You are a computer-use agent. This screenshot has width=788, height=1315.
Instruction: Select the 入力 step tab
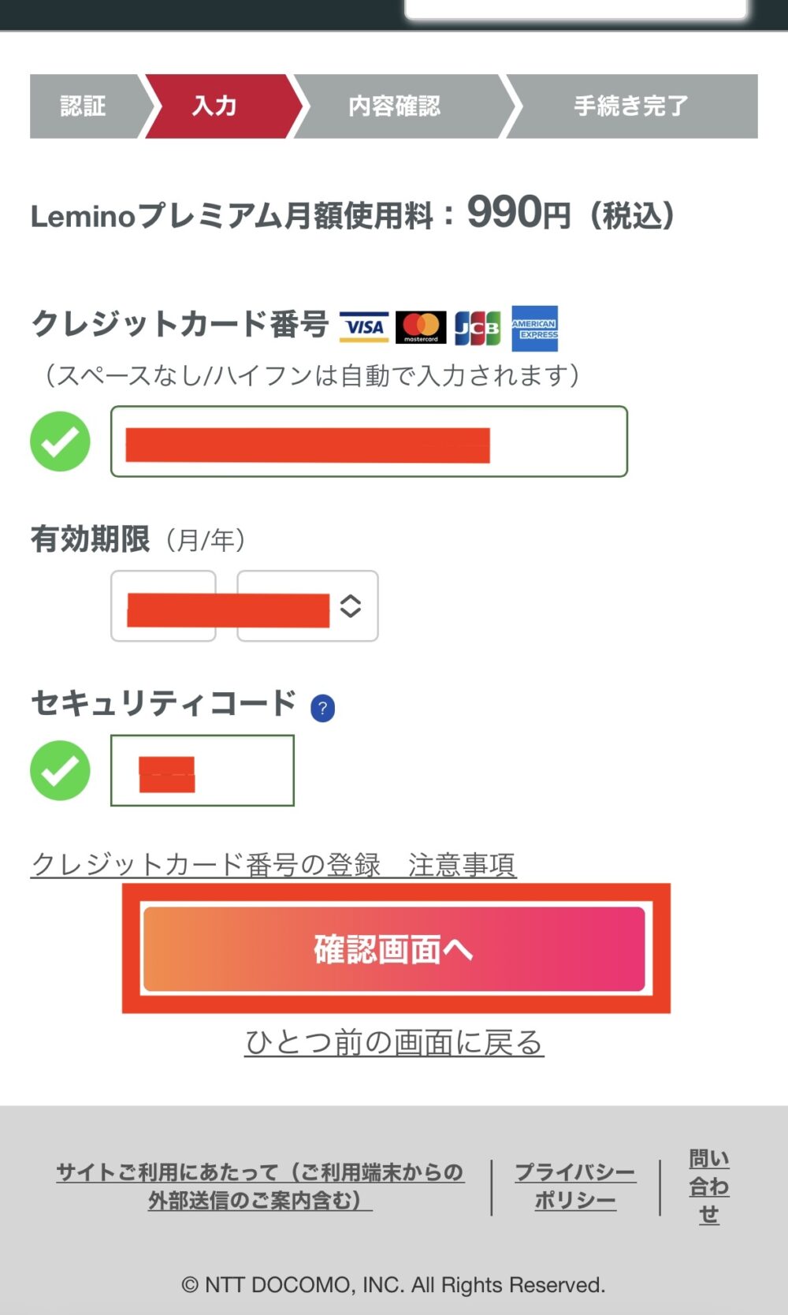click(x=215, y=106)
